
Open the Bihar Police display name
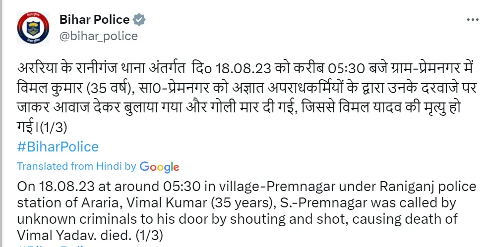coord(95,19)
